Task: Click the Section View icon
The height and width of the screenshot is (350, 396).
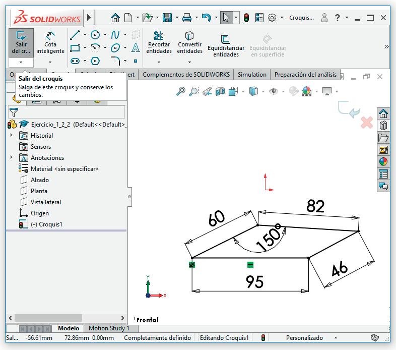Action: (x=220, y=91)
